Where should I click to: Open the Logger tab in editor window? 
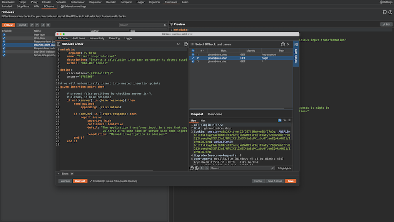click(x=128, y=38)
